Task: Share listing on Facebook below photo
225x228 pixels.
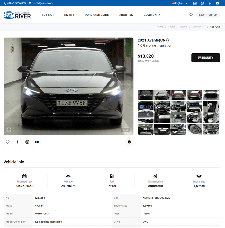Action: [17, 142]
